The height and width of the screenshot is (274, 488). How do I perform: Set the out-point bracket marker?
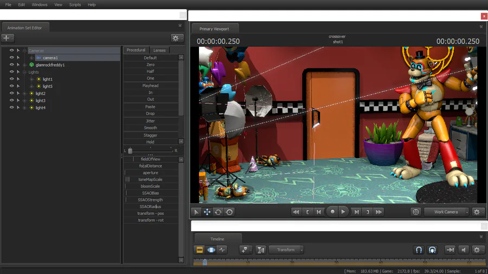point(368,212)
